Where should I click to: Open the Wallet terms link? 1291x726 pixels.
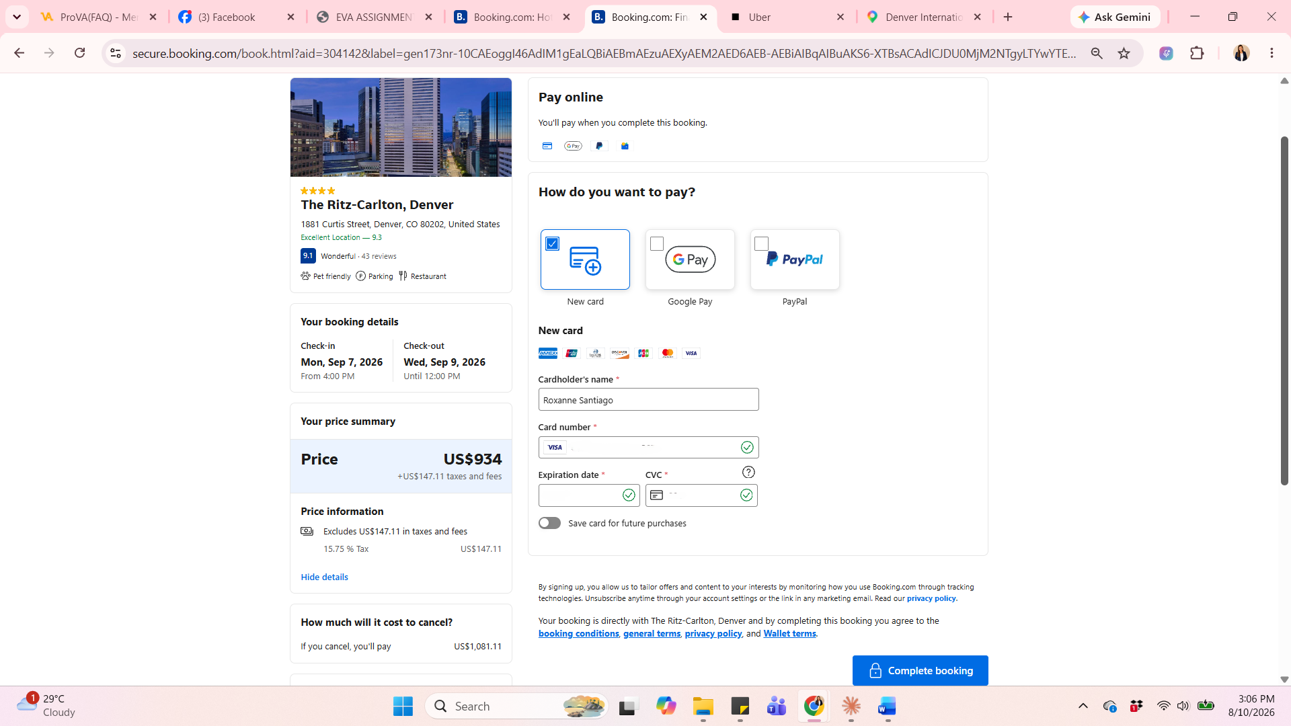tap(789, 633)
